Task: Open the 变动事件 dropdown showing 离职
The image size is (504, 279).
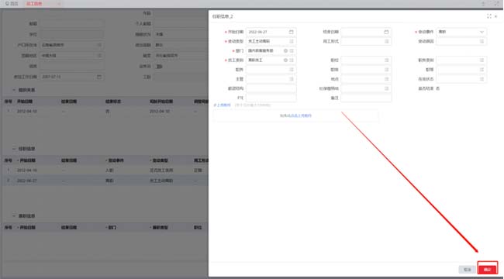Action: (x=461, y=32)
